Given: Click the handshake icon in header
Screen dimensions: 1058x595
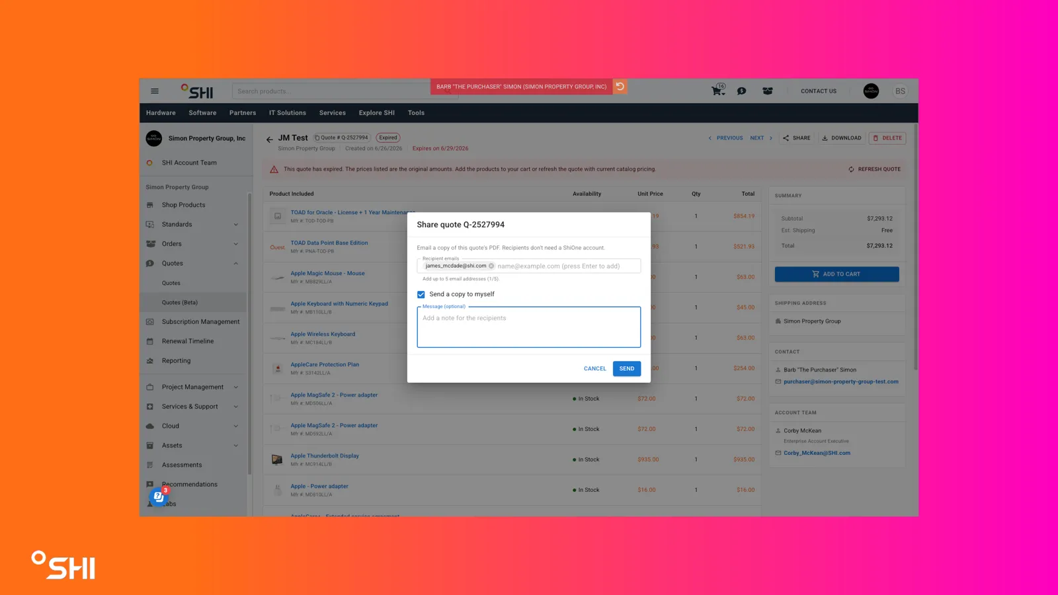Looking at the screenshot, I should pos(768,91).
